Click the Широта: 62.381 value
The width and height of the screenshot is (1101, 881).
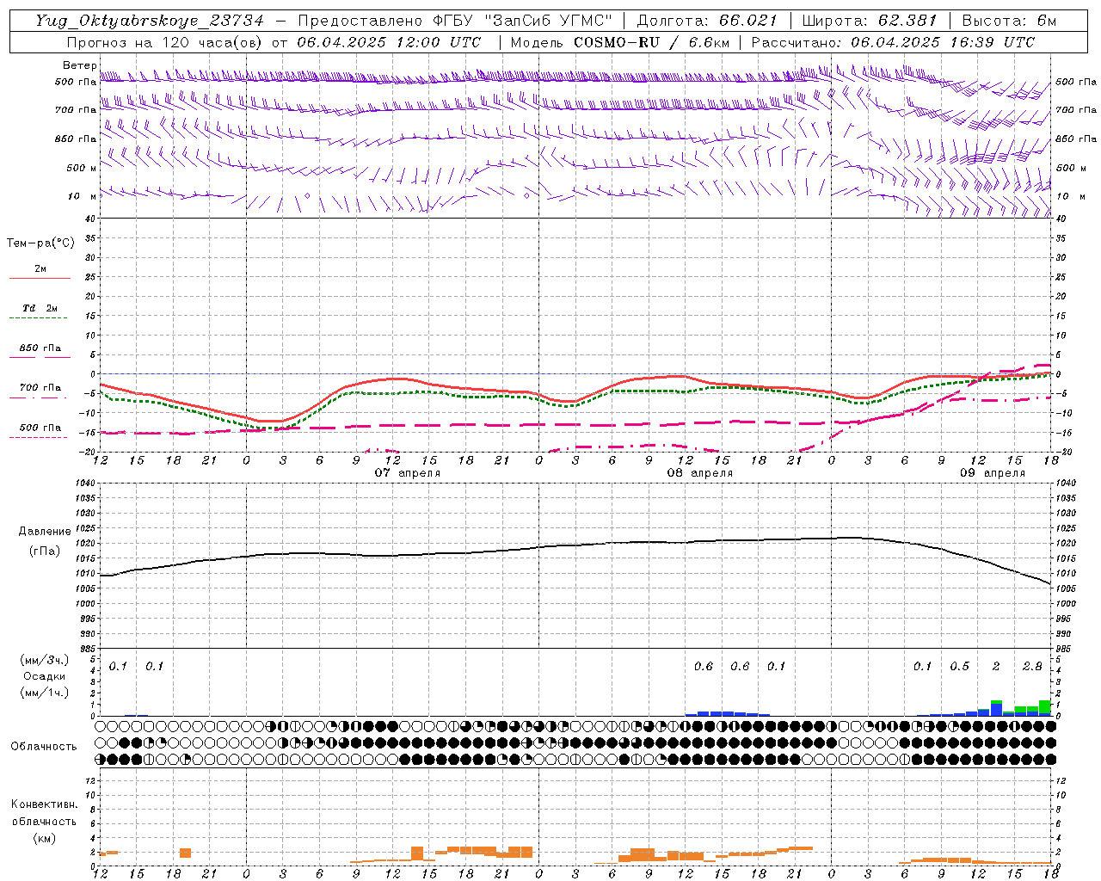coord(869,21)
